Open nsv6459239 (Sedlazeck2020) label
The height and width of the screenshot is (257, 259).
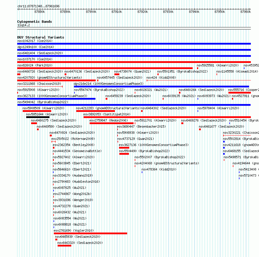tap(128, 96)
